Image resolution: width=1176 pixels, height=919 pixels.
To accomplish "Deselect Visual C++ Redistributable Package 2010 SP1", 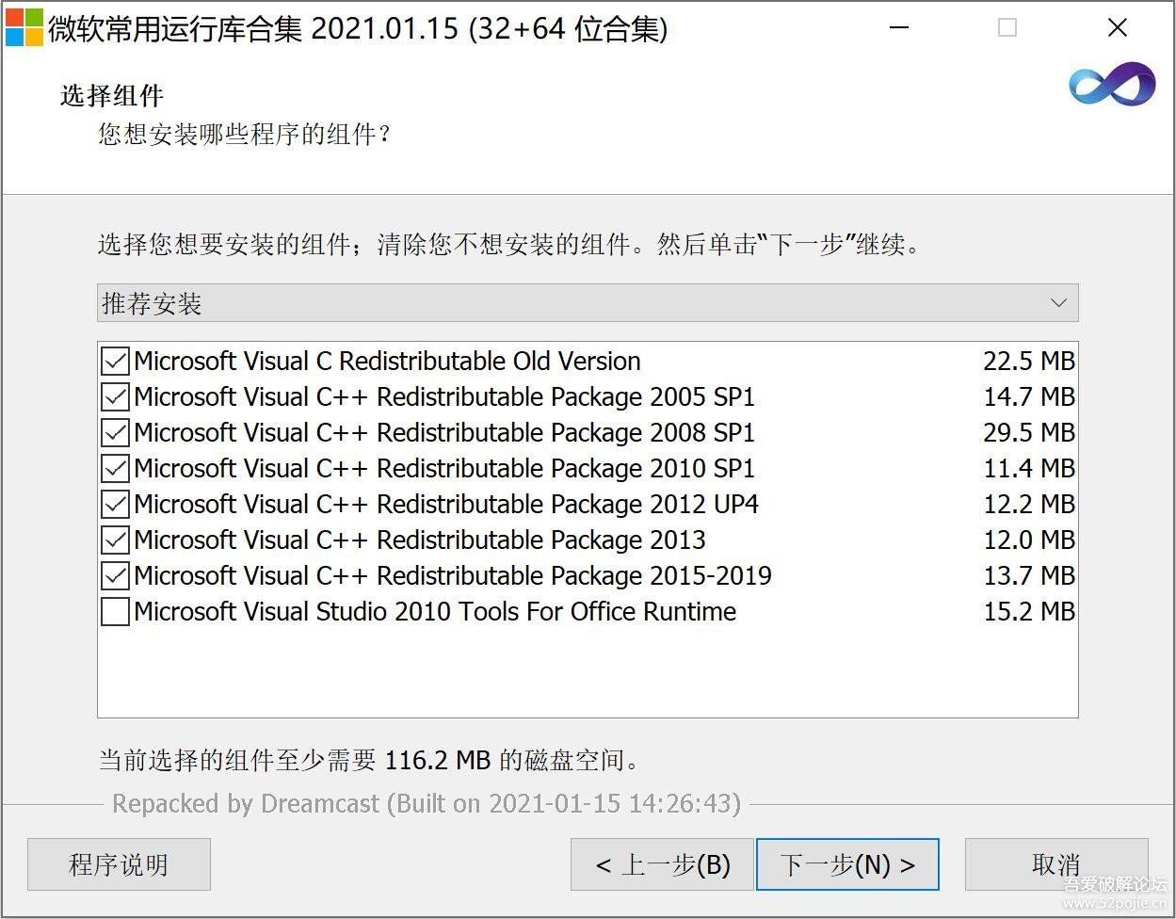I will pos(115,469).
